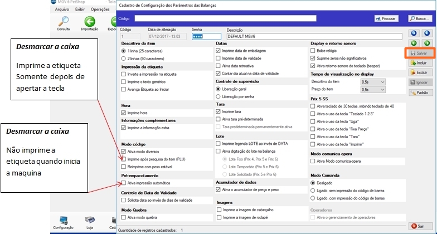Click into the Descrição text field
Image resolution: width=437 pixels, height=234 pixels.
click(314, 37)
